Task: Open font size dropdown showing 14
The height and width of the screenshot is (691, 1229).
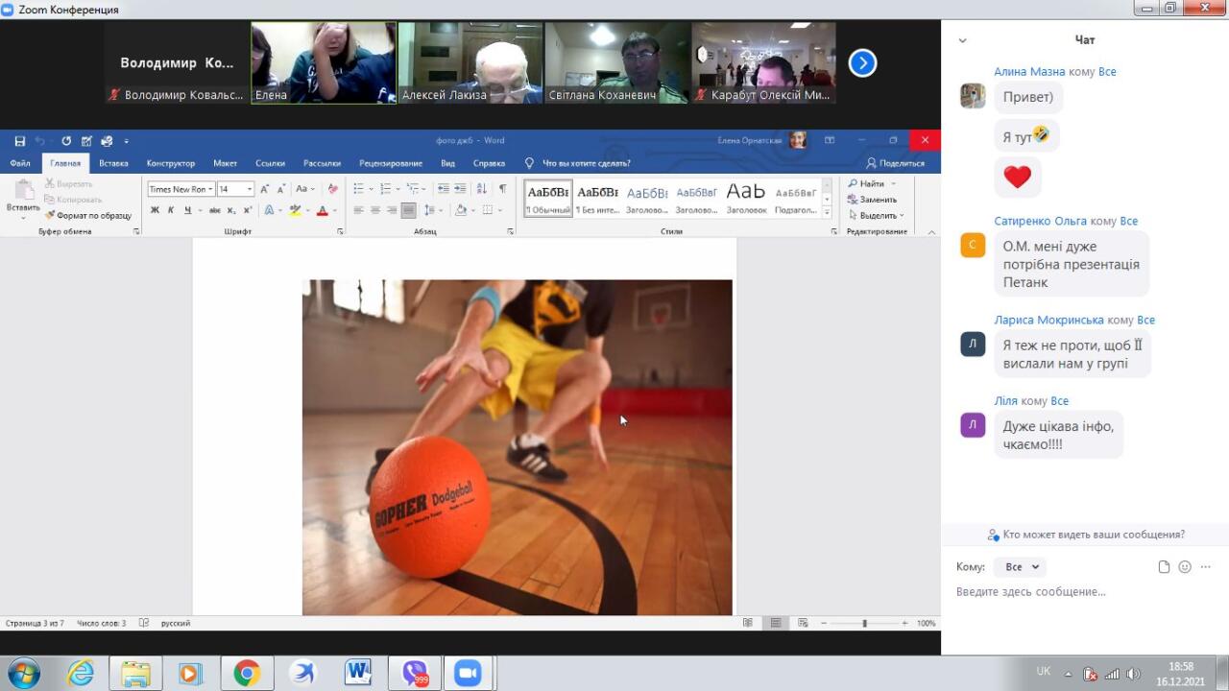Action: point(250,189)
